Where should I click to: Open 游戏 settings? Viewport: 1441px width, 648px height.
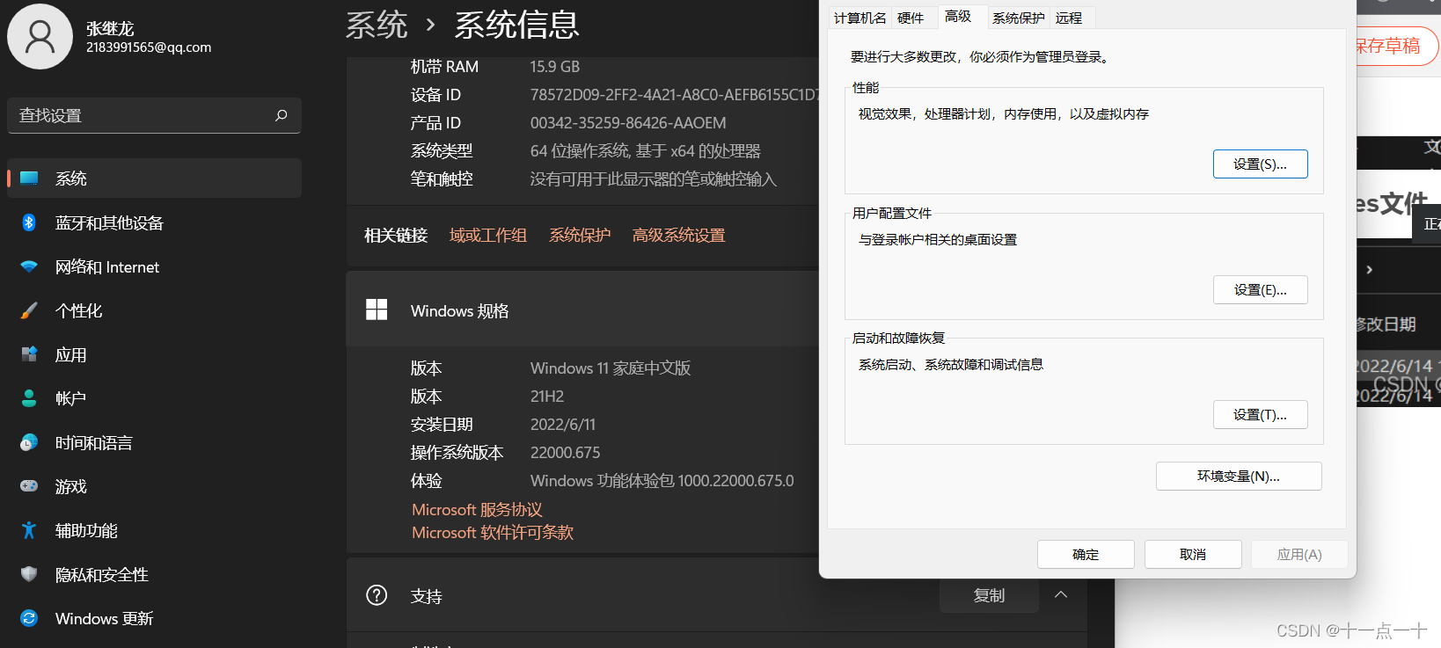154,486
